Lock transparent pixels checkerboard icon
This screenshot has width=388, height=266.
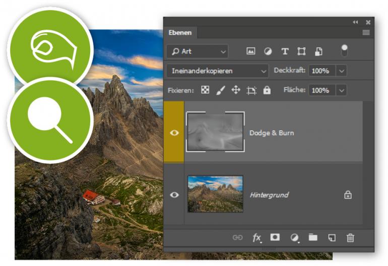(x=205, y=90)
